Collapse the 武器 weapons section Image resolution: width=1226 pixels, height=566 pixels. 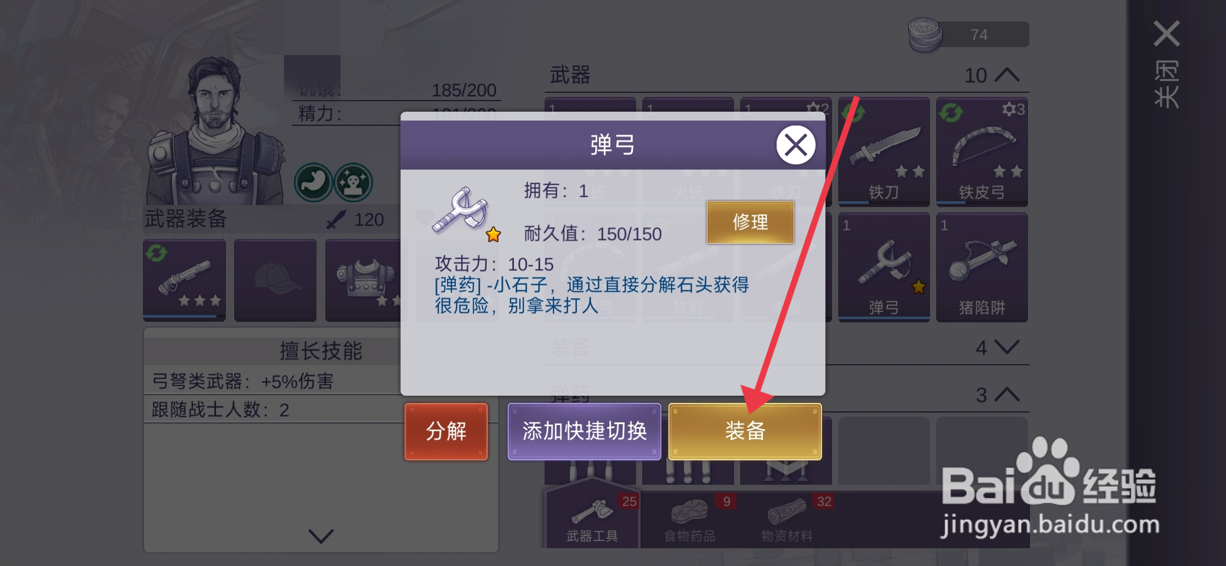click(x=1006, y=75)
